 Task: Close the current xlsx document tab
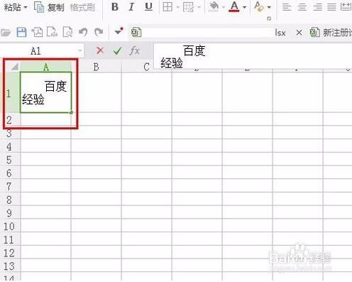coord(299,33)
